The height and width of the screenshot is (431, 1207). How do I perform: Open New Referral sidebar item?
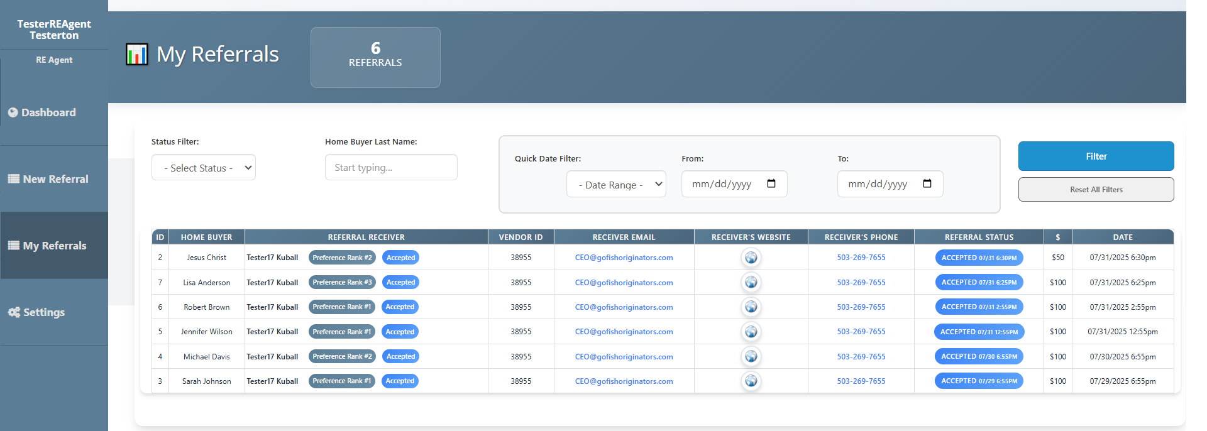pos(54,179)
